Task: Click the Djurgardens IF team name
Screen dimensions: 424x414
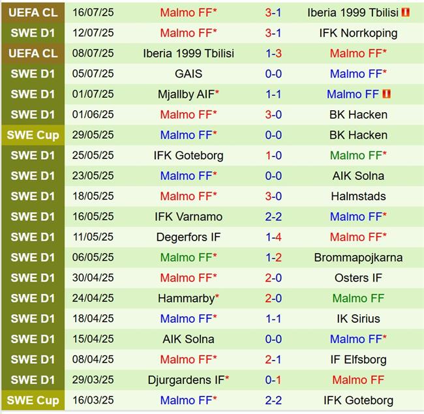Action: (186, 379)
